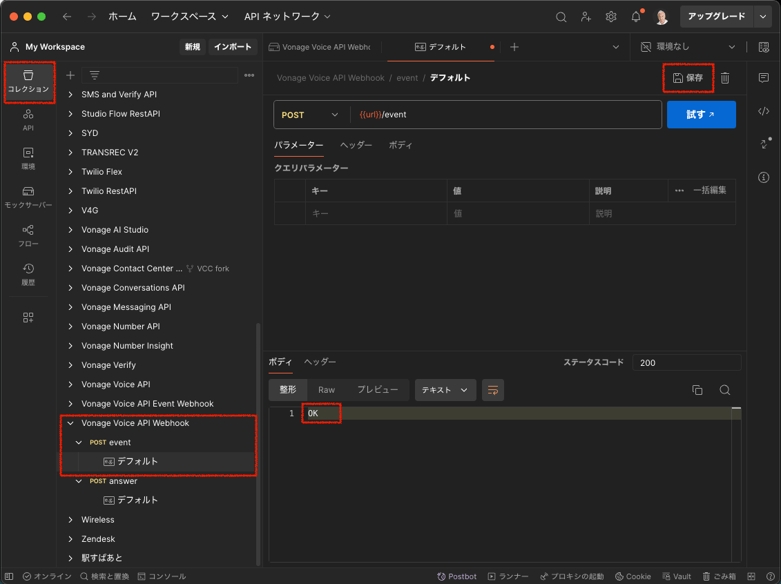Open the POST request method dropdown

point(310,114)
